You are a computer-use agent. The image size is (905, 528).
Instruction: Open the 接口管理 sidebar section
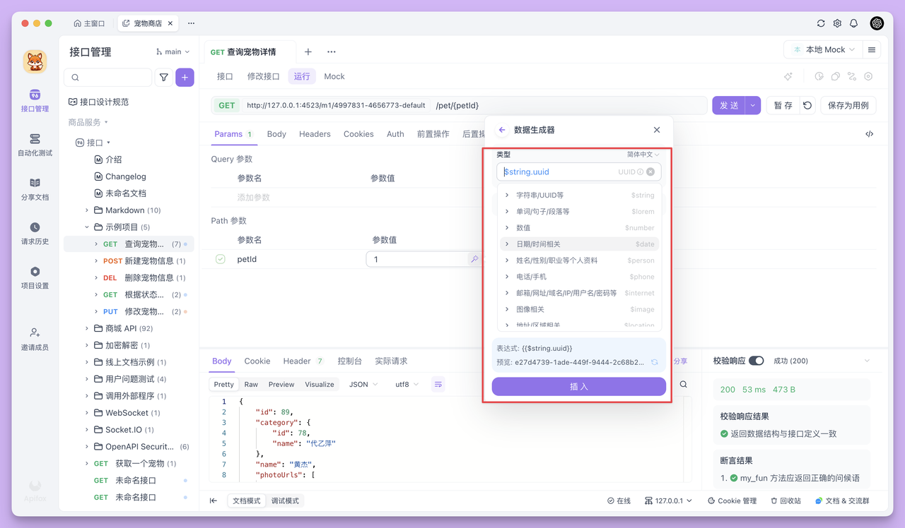35,101
